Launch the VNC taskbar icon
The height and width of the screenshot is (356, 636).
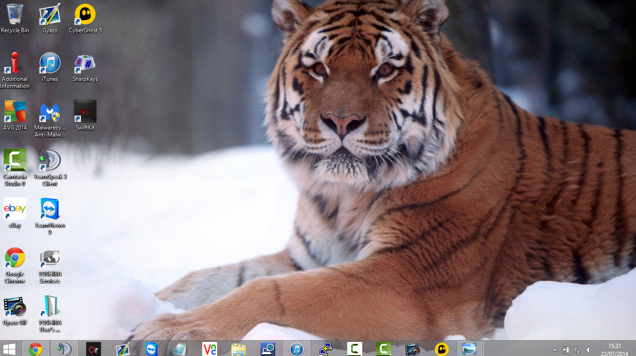click(210, 349)
